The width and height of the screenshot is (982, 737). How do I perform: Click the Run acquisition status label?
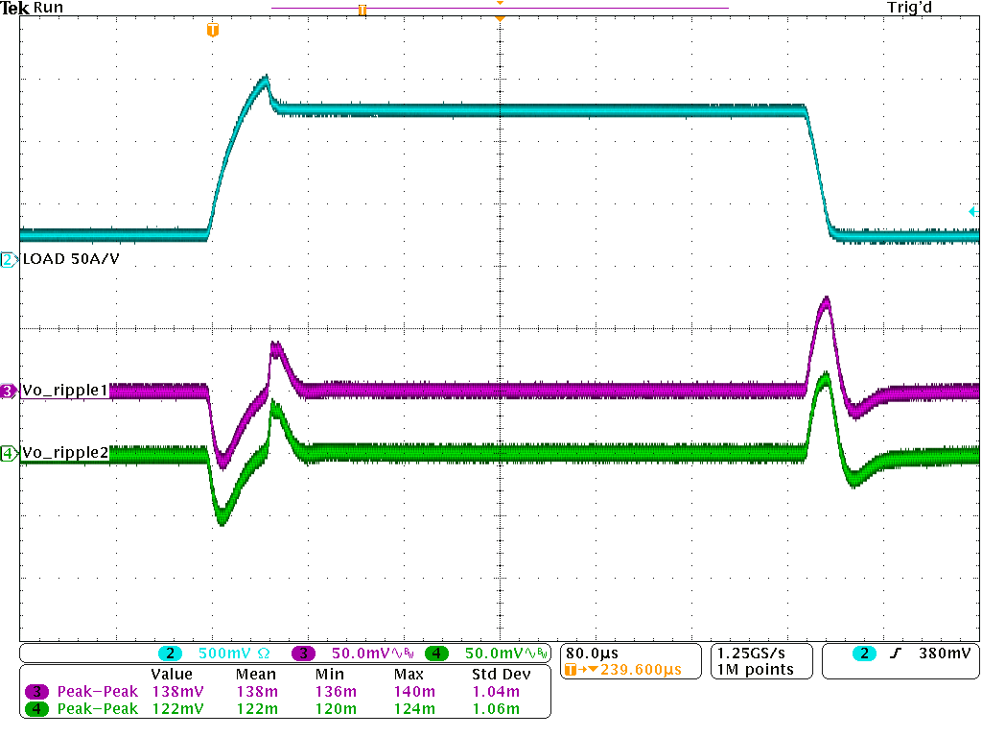49,8
